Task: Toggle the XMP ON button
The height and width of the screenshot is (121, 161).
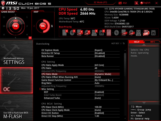Action: click(43, 26)
